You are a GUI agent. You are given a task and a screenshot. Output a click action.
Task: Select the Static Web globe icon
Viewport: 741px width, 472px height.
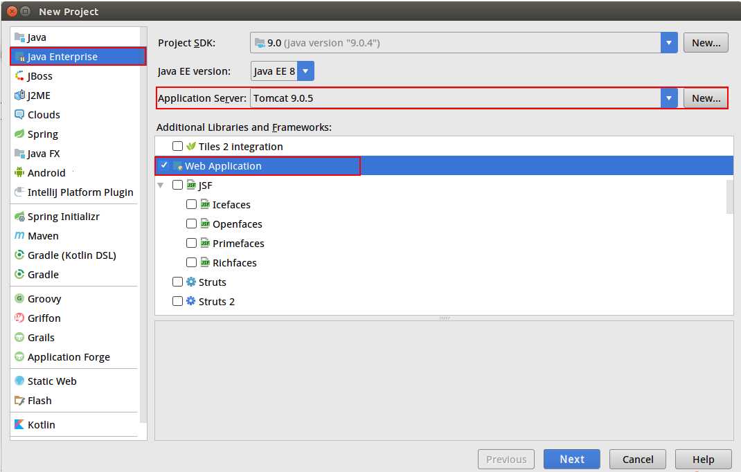point(19,381)
